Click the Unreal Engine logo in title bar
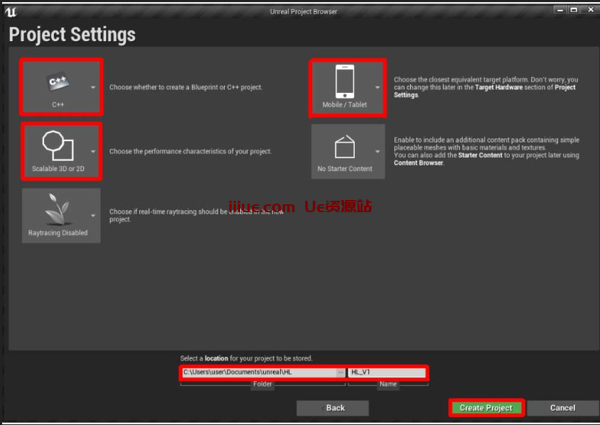Image resolution: width=600 pixels, height=425 pixels. click(11, 11)
